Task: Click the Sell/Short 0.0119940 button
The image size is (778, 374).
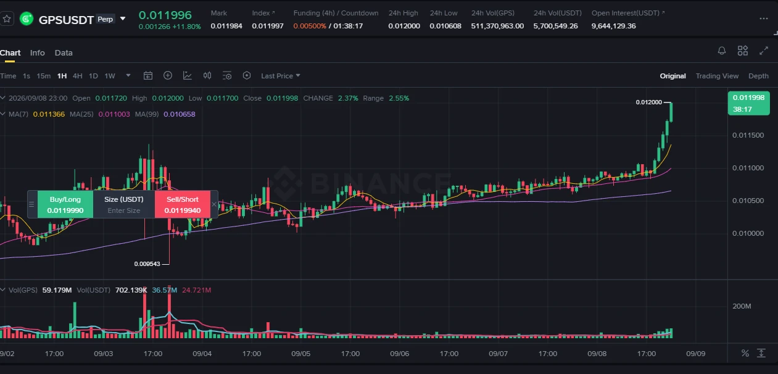Action: [x=183, y=205]
